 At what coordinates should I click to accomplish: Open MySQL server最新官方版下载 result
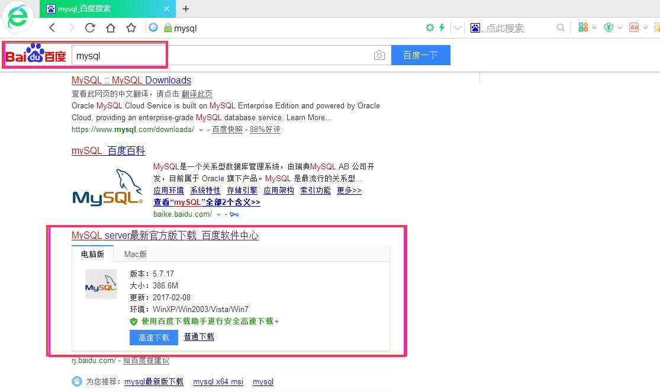point(165,235)
